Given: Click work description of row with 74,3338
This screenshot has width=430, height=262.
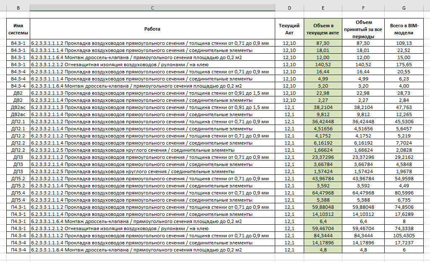Looking at the screenshot, I should click(152, 228).
